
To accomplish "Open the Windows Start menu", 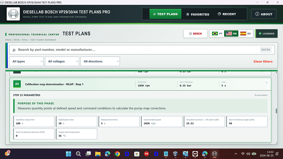I will [x=68, y=154].
